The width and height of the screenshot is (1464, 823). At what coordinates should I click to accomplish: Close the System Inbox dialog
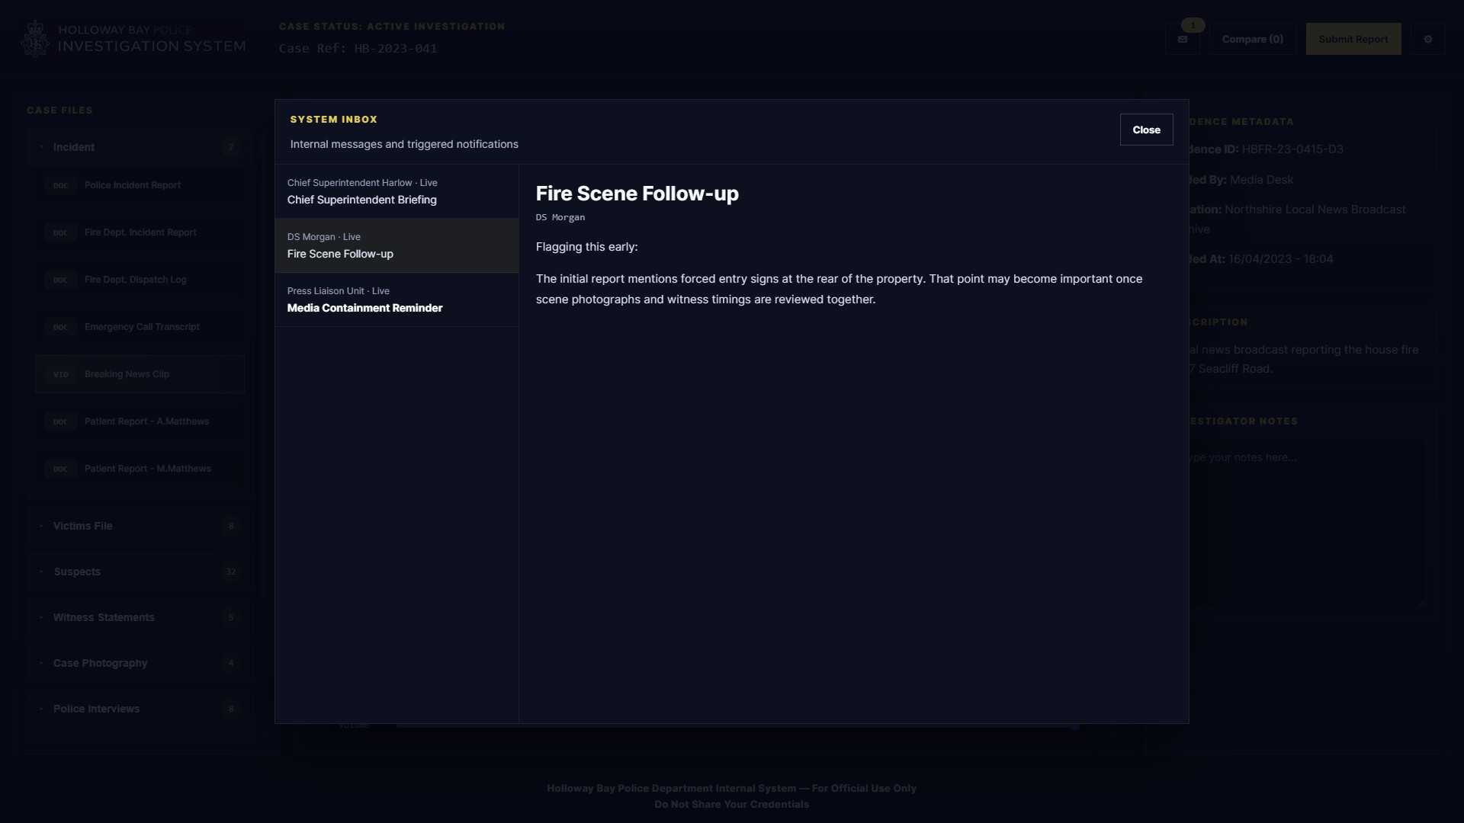[x=1146, y=130]
